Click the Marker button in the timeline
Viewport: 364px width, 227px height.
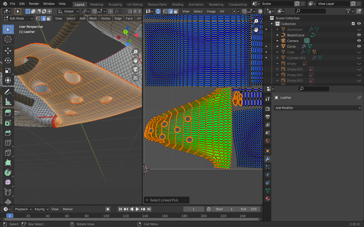click(68, 209)
